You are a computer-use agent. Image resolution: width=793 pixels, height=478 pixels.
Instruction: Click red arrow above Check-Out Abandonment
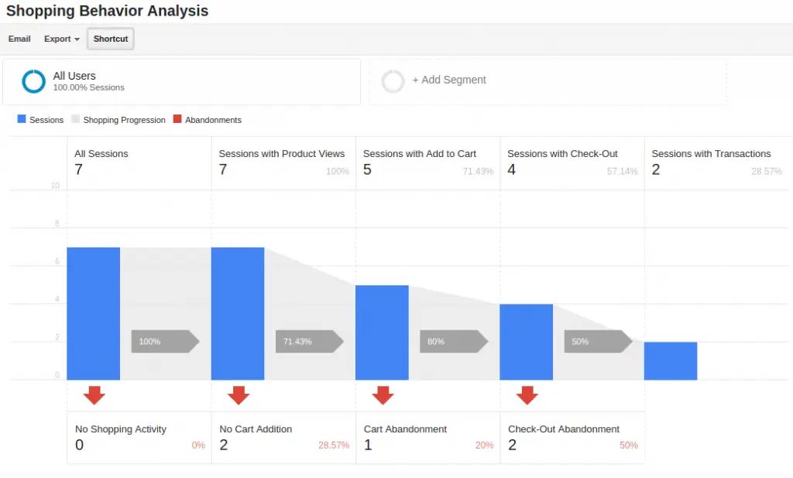point(527,395)
